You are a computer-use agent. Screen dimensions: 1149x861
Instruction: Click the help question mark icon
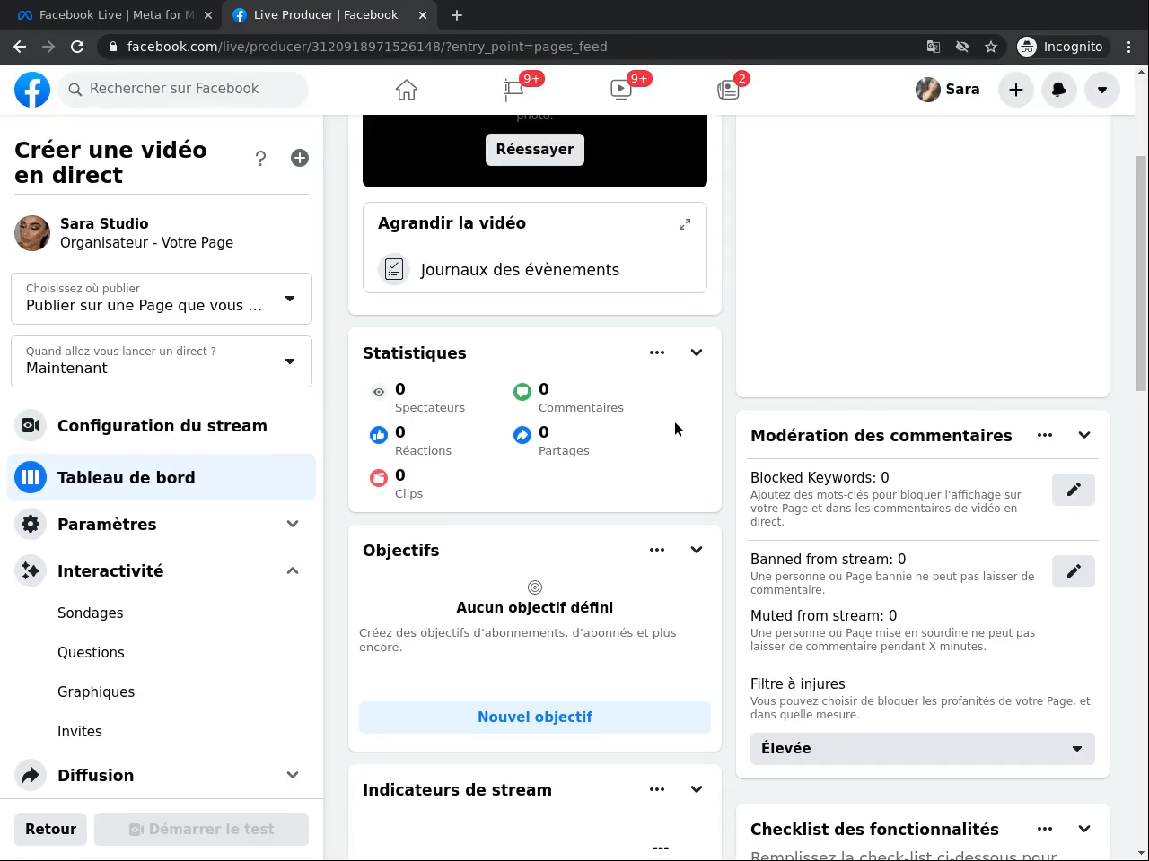[260, 159]
